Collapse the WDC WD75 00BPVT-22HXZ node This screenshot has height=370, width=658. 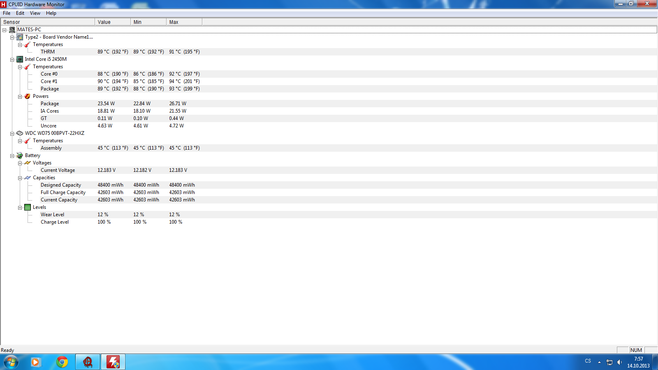(x=12, y=134)
